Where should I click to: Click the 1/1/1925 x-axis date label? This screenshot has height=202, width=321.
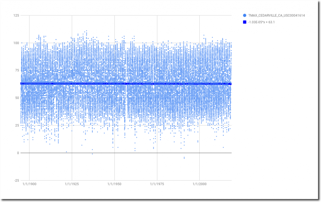72,184
